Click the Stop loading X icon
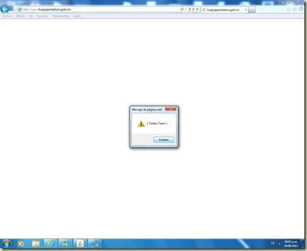 click(197, 9)
